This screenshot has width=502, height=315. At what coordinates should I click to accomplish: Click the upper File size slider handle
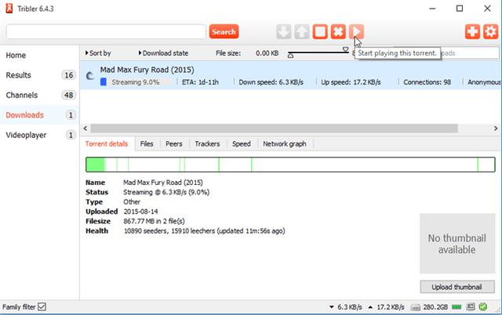pyautogui.click(x=345, y=49)
